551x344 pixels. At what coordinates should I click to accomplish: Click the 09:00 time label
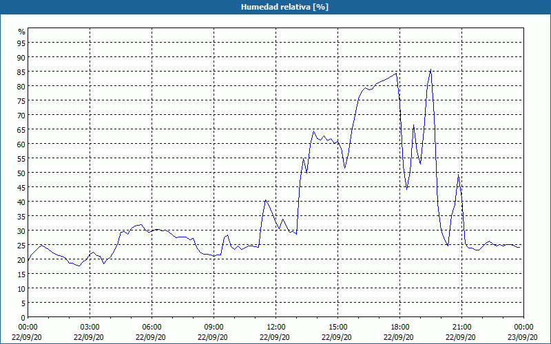[x=214, y=327]
